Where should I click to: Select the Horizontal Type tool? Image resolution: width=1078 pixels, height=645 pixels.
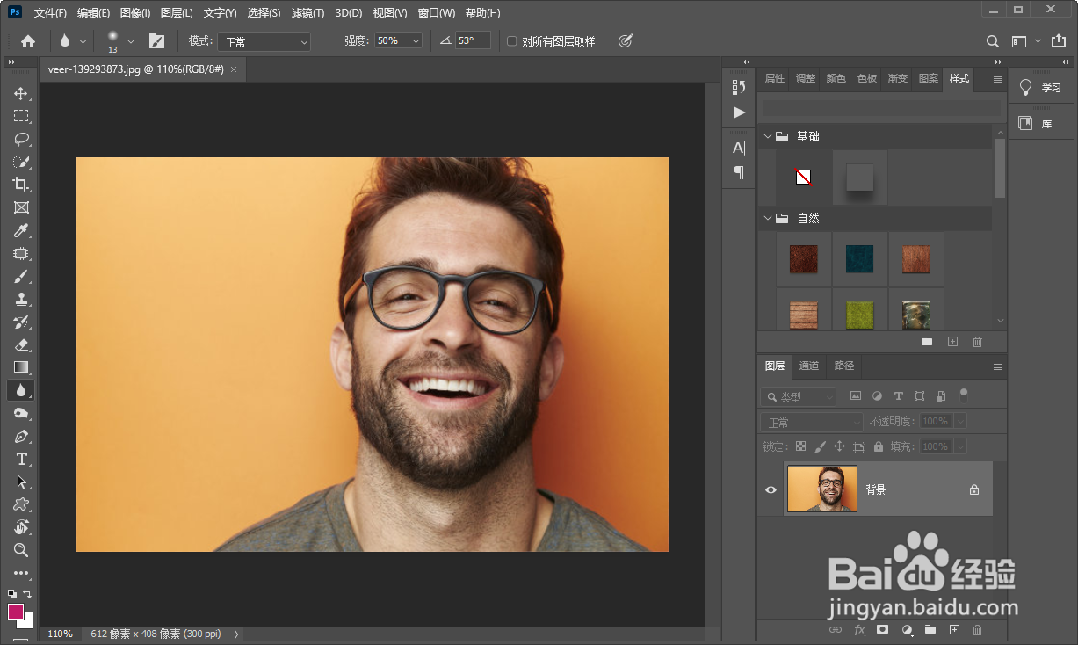pos(21,459)
